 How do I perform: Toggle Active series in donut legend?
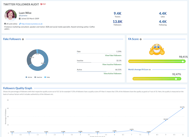29,77
